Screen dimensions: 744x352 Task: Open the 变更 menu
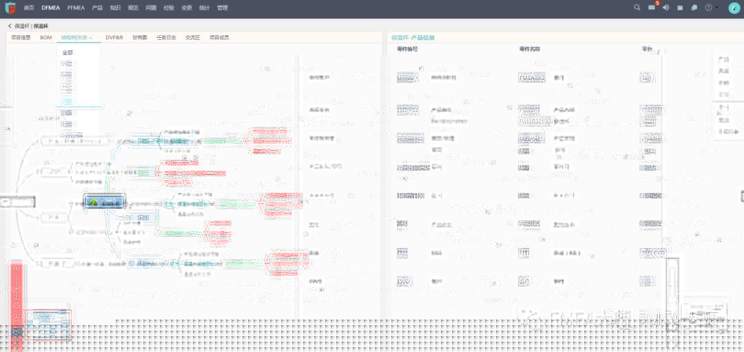[x=187, y=8]
